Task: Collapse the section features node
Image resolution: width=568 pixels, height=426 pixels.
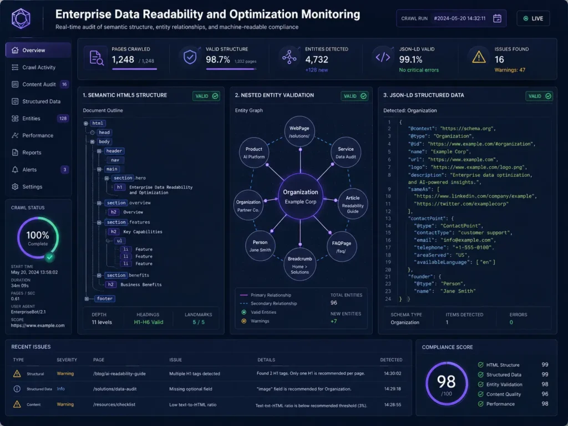Action: pyautogui.click(x=99, y=222)
